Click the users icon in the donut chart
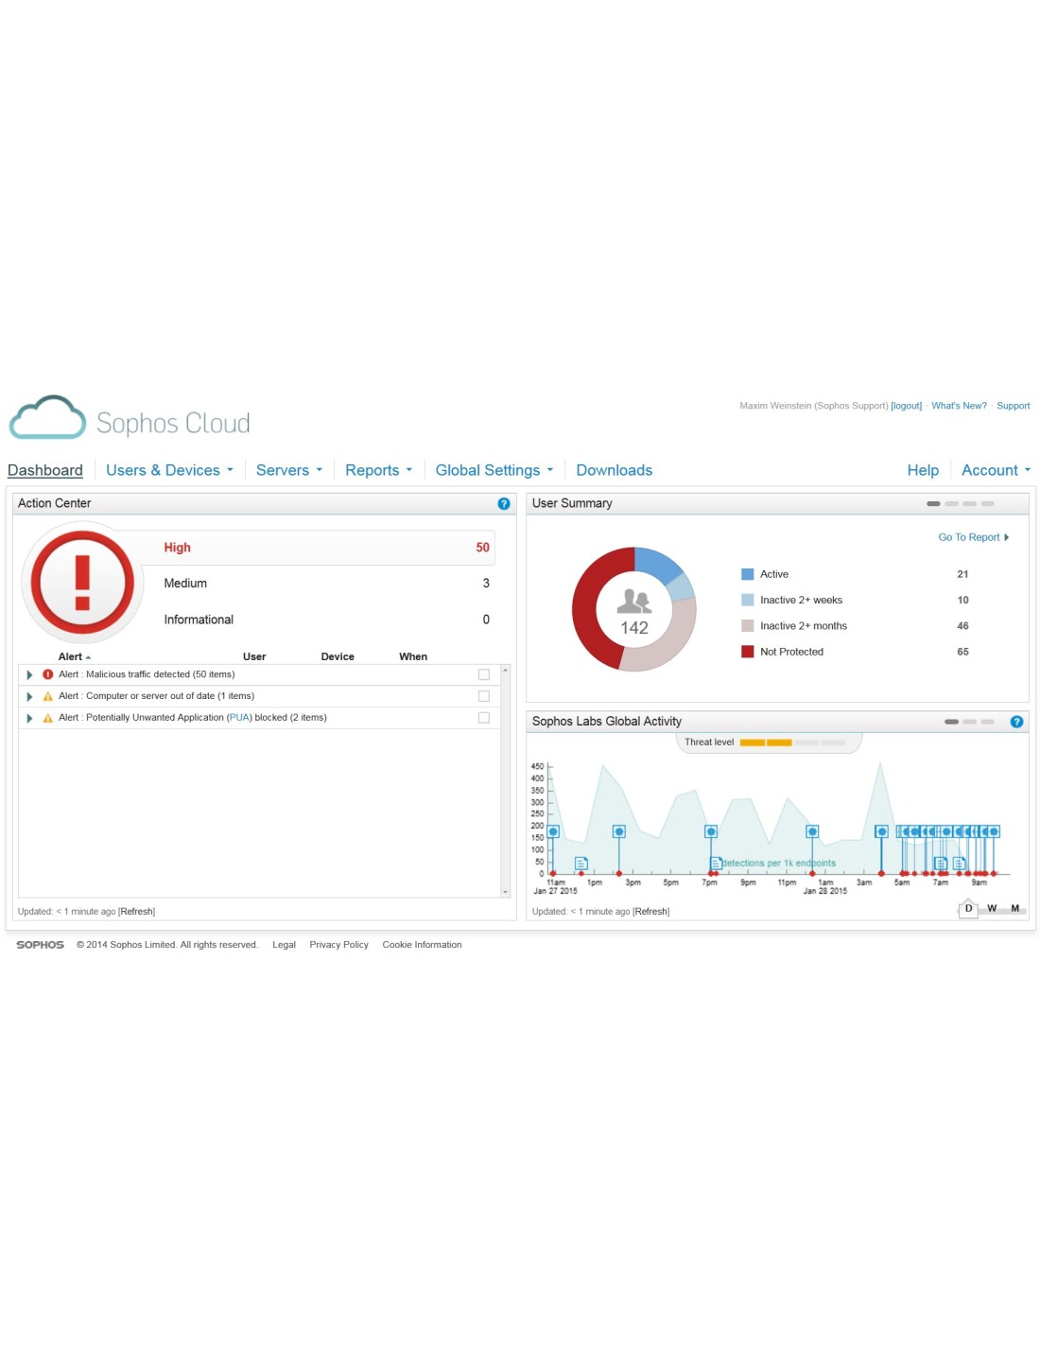This screenshot has height=1345, width=1040. [633, 601]
